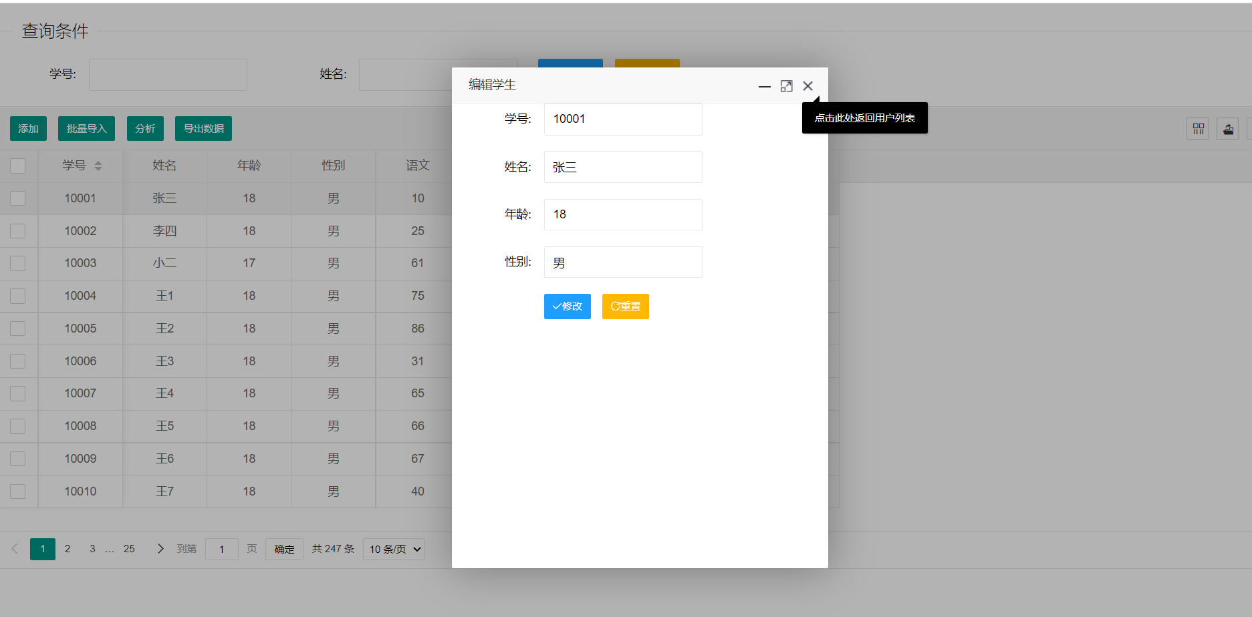Click the fullscreen icon on the edit dialog

click(786, 86)
